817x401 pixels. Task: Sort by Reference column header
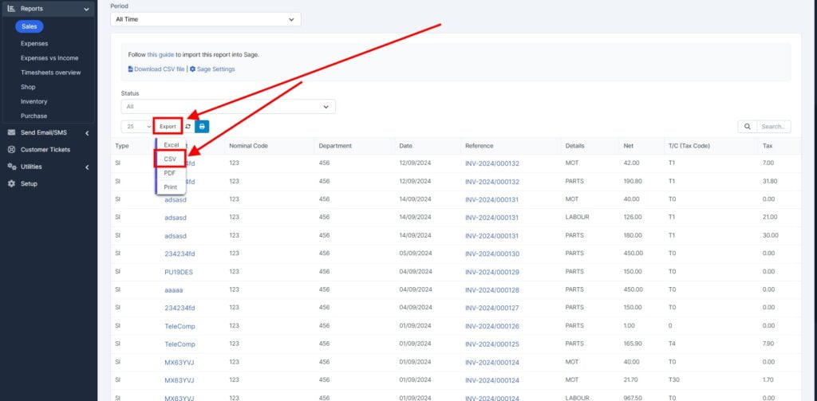(480, 146)
